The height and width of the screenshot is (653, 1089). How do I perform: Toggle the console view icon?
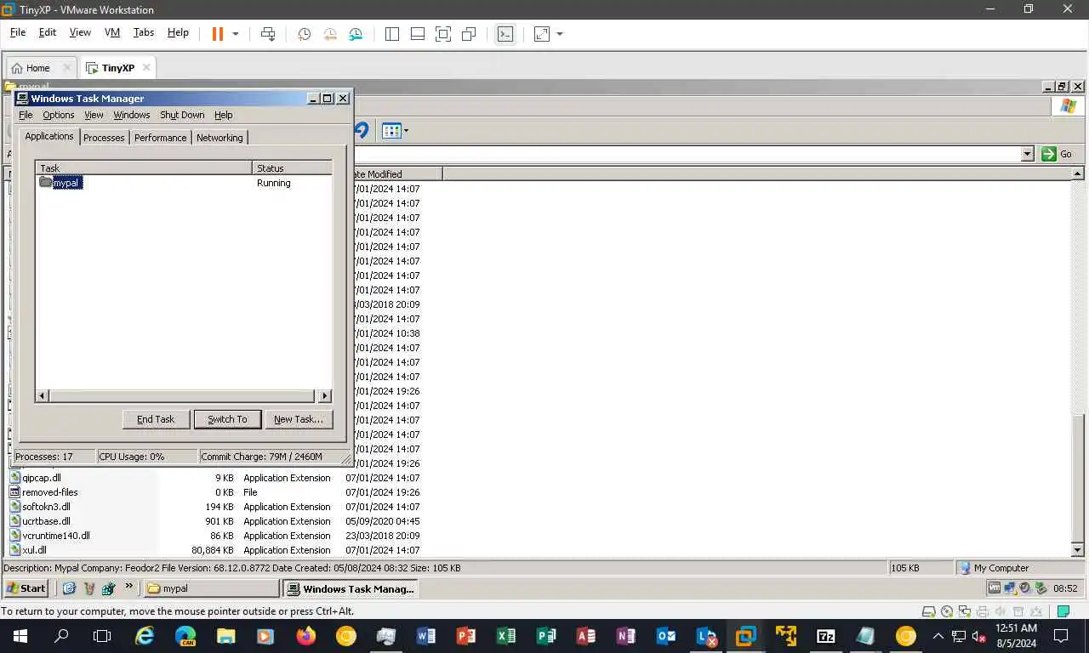505,34
